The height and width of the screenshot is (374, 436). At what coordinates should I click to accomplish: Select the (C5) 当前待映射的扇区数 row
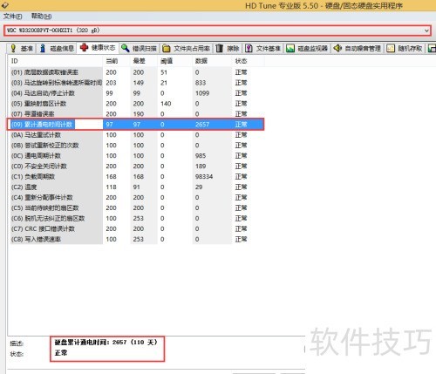click(x=136, y=208)
